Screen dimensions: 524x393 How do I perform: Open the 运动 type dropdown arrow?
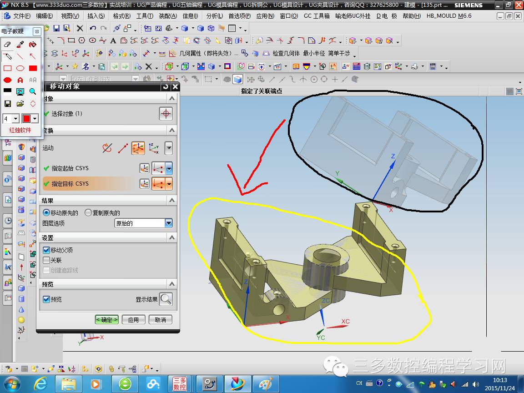pyautogui.click(x=169, y=148)
